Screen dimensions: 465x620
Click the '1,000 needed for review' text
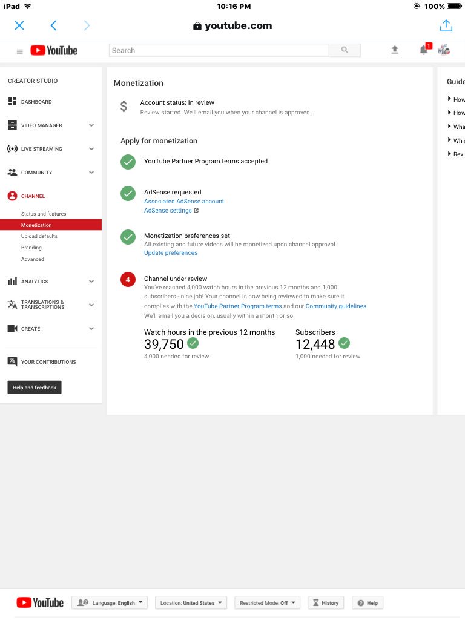(328, 356)
